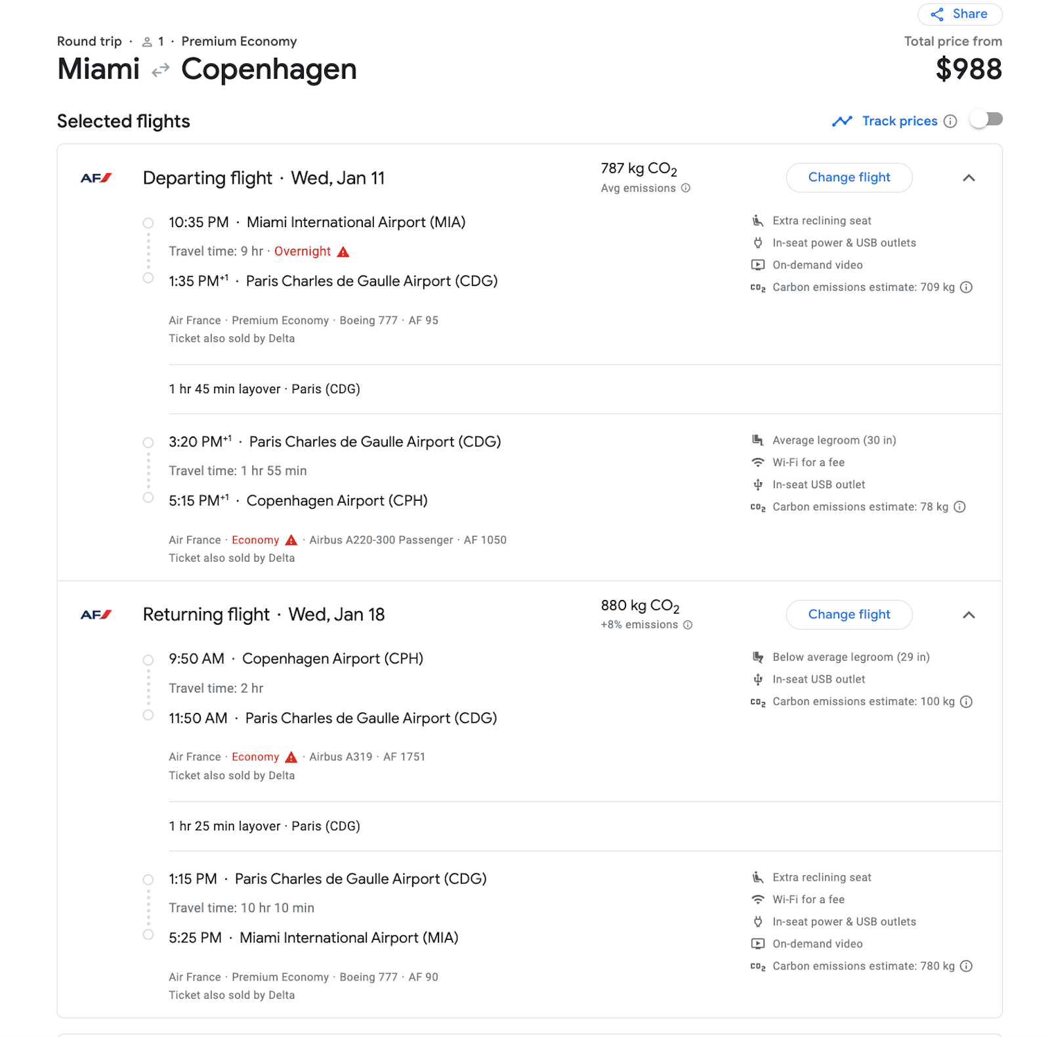Image resolution: width=1050 pixels, height=1037 pixels.
Task: Open the Avg emissions info icon
Action: (686, 188)
